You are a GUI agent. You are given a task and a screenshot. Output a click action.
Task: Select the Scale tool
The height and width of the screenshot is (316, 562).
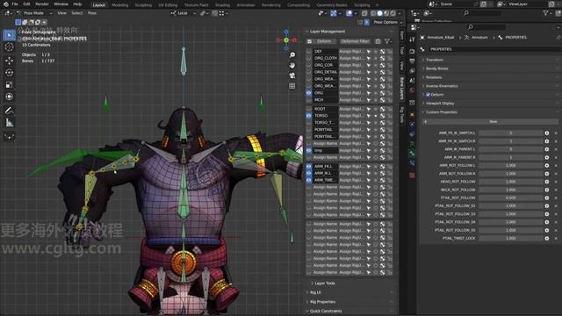tap(10, 84)
